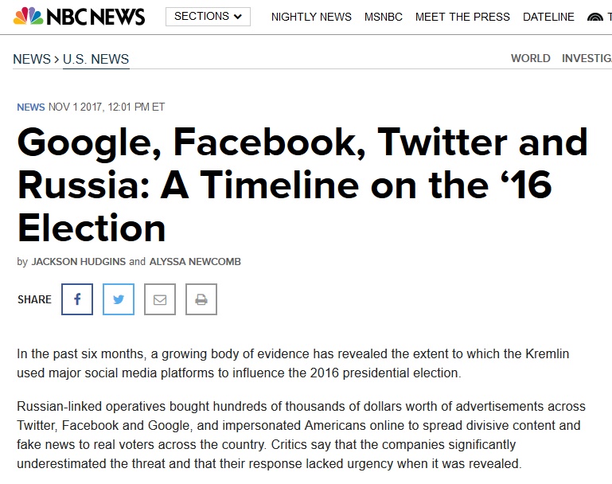The width and height of the screenshot is (612, 484).
Task: Expand the Sections dropdown
Action: click(x=208, y=17)
